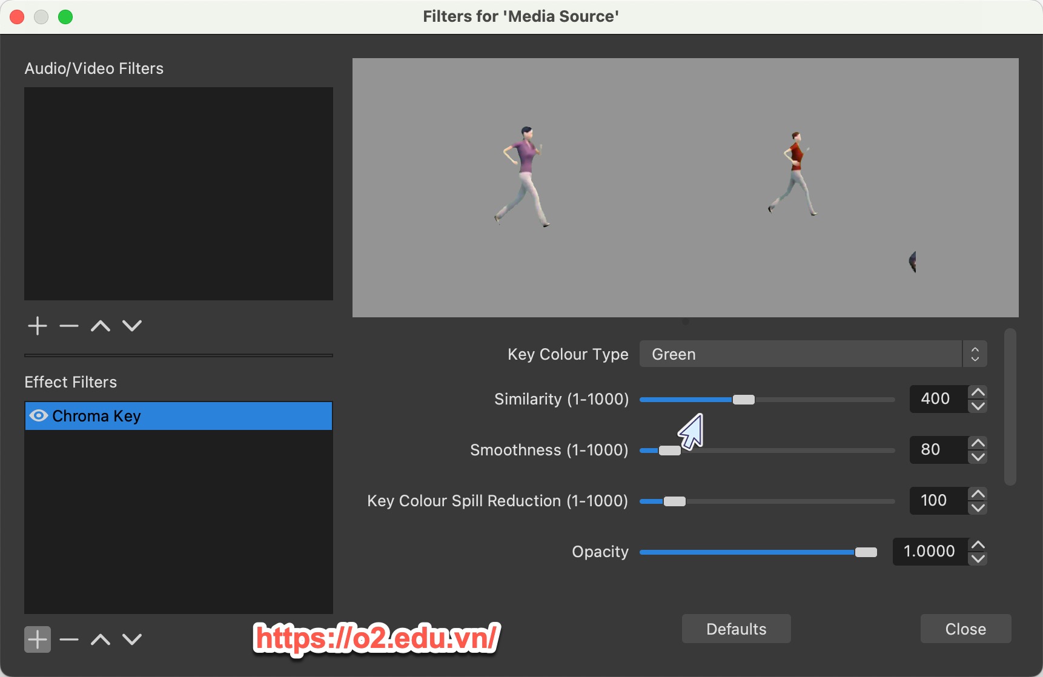Click the Opacity slider handle

pyautogui.click(x=866, y=552)
